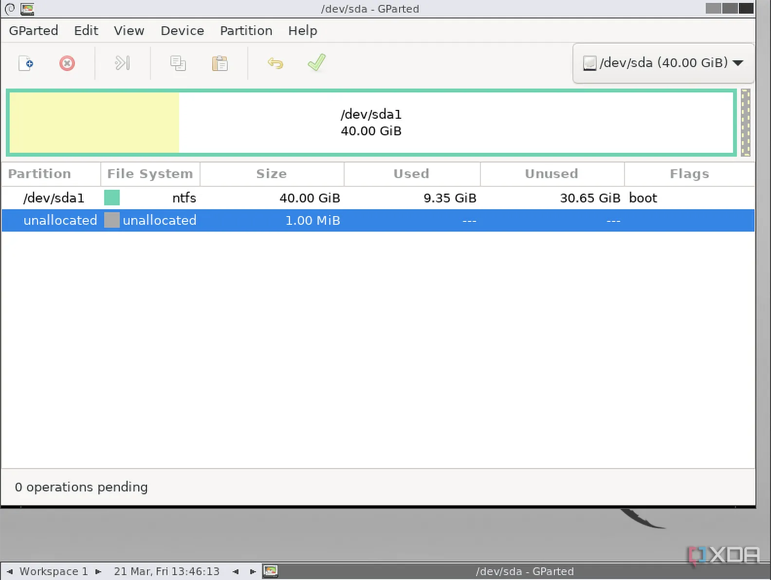Click the red Delete partition icon
771x580 pixels.
tap(67, 63)
